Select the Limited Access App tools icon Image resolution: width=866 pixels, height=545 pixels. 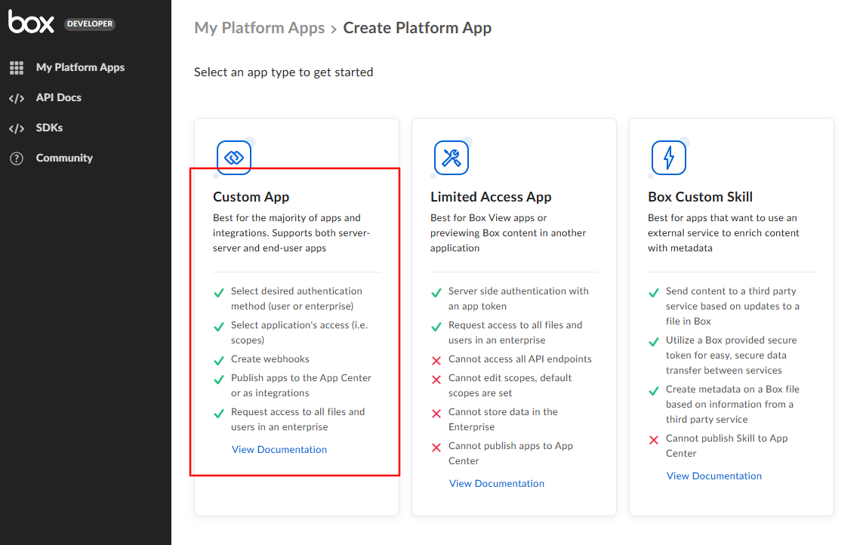451,158
